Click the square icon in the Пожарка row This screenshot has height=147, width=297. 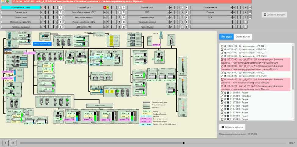[249, 12]
